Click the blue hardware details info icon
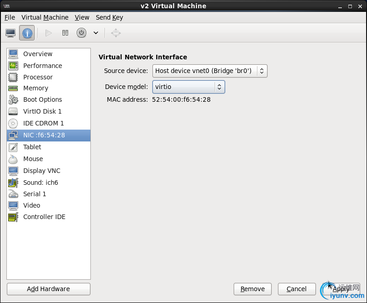Screen dimensions: 367x303 pos(27,33)
